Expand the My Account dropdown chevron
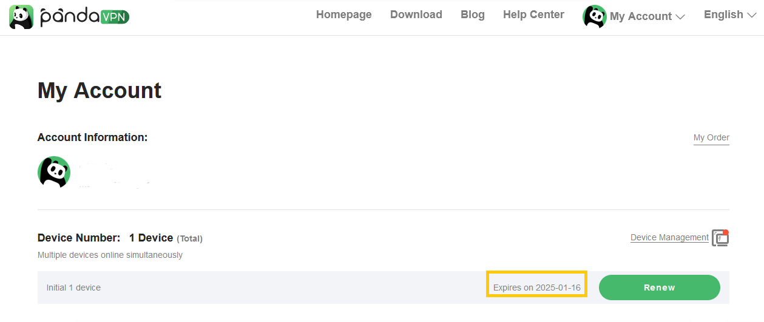 (x=680, y=17)
